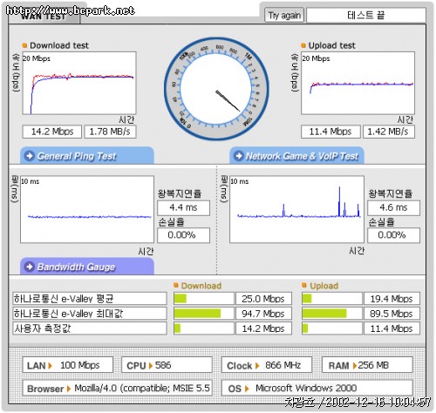Click Network Game & VoIP Test arrow icon
Screen dimensions: 436x413
point(239,156)
